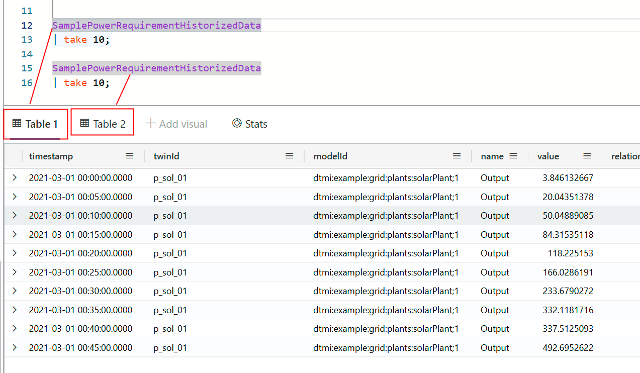640x373 pixels.
Task: Click the Stats clock icon
Action: click(x=236, y=124)
